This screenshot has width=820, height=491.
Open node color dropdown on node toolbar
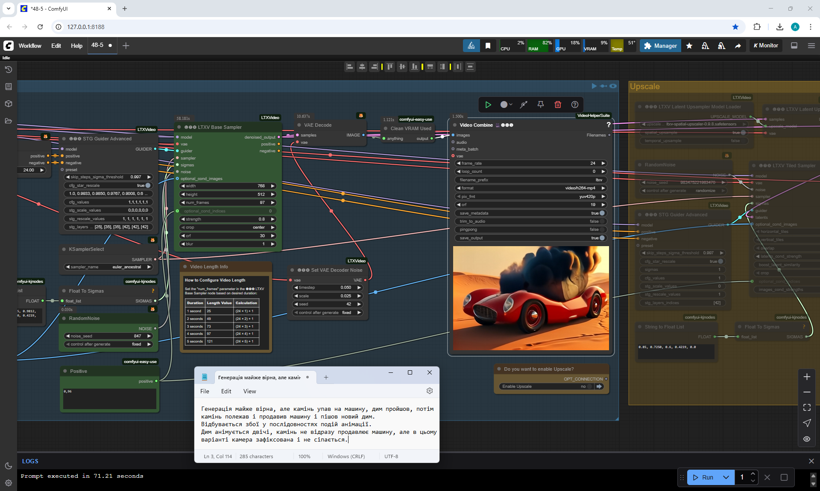(x=506, y=105)
